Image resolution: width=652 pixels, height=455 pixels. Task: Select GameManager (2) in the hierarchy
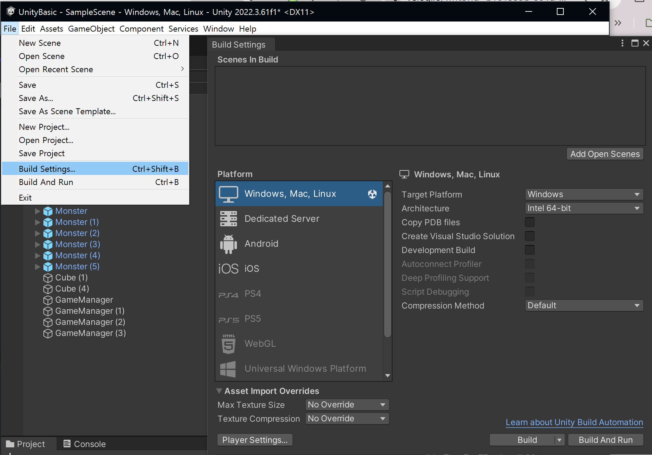click(x=90, y=322)
